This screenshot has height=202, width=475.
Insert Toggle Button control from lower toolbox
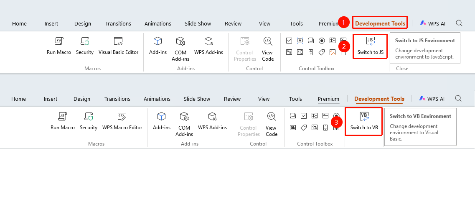point(315,128)
